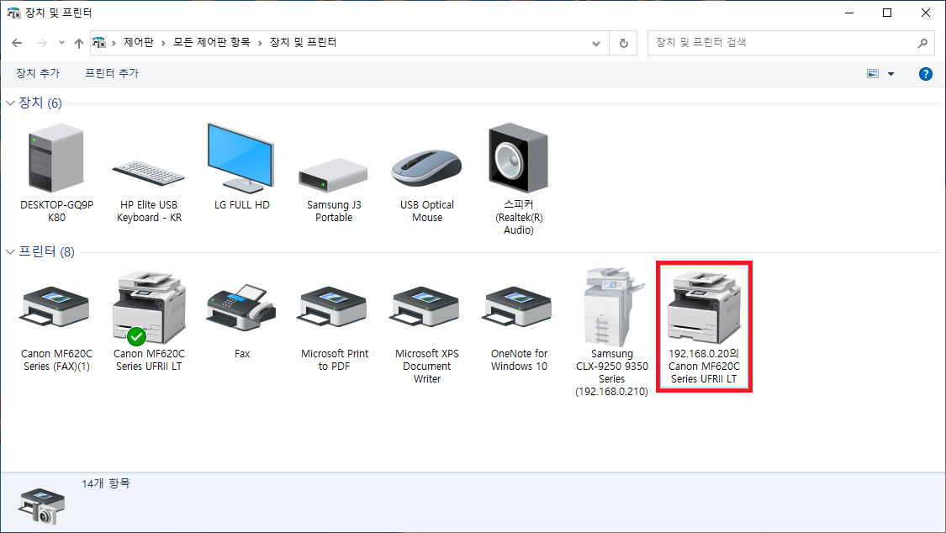Click the 14개 항목 status text

click(106, 483)
